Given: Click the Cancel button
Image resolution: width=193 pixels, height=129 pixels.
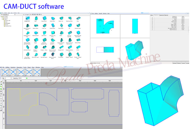Looking at the screenshot, I should [183, 63].
